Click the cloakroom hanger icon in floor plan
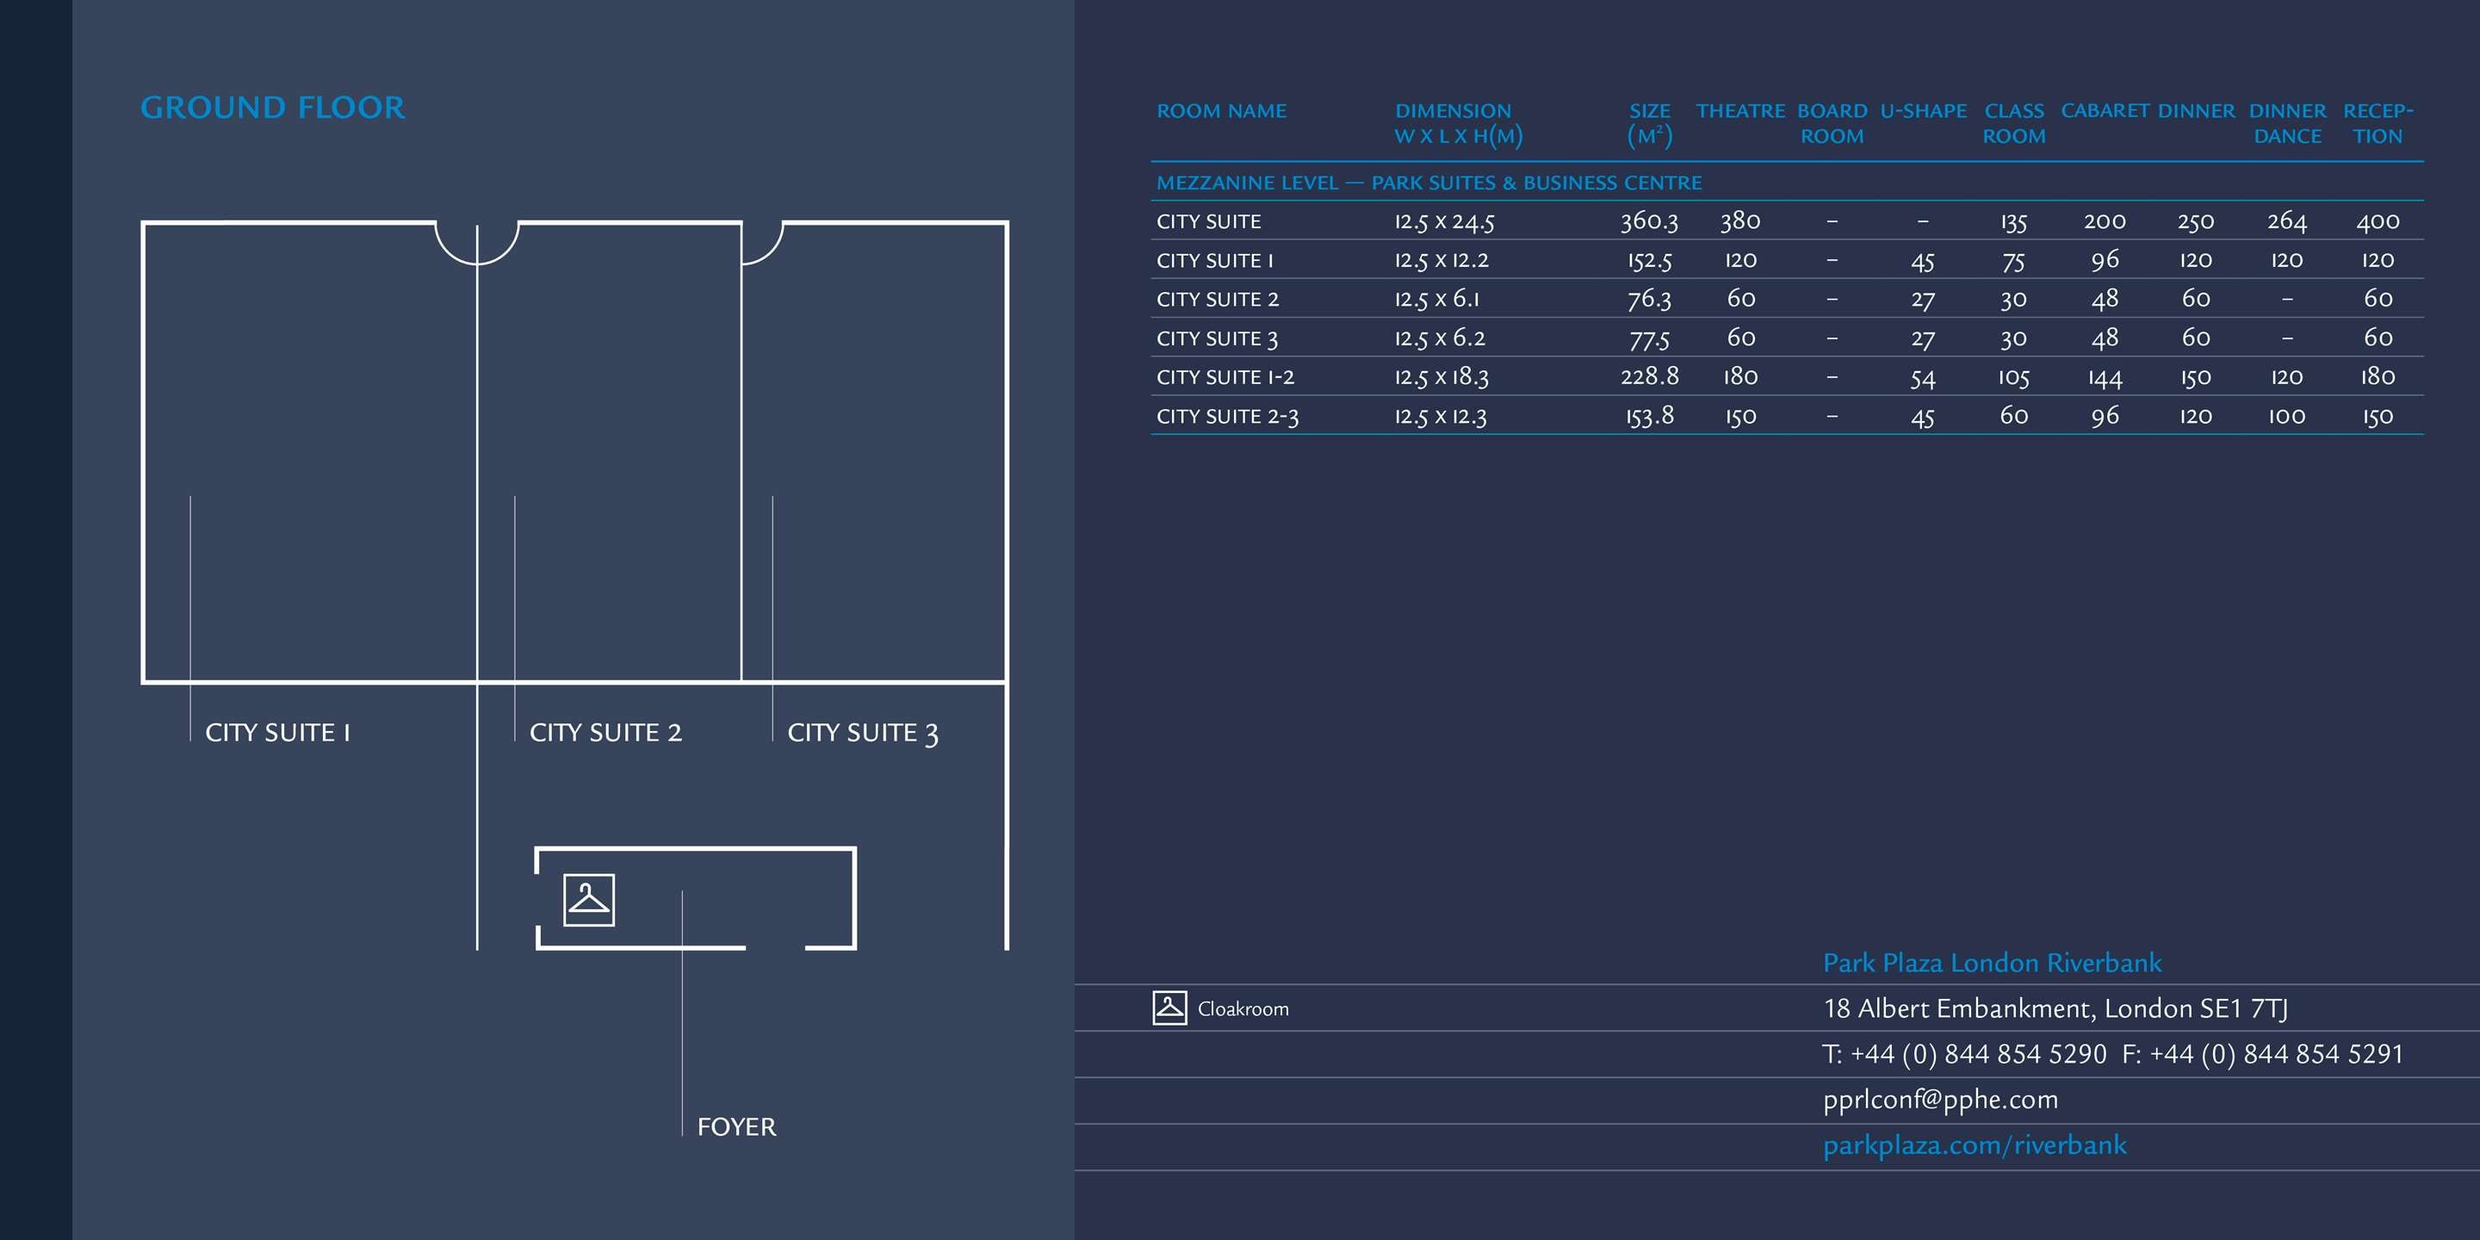Screen dimensions: 2480x1240 pos(588,900)
